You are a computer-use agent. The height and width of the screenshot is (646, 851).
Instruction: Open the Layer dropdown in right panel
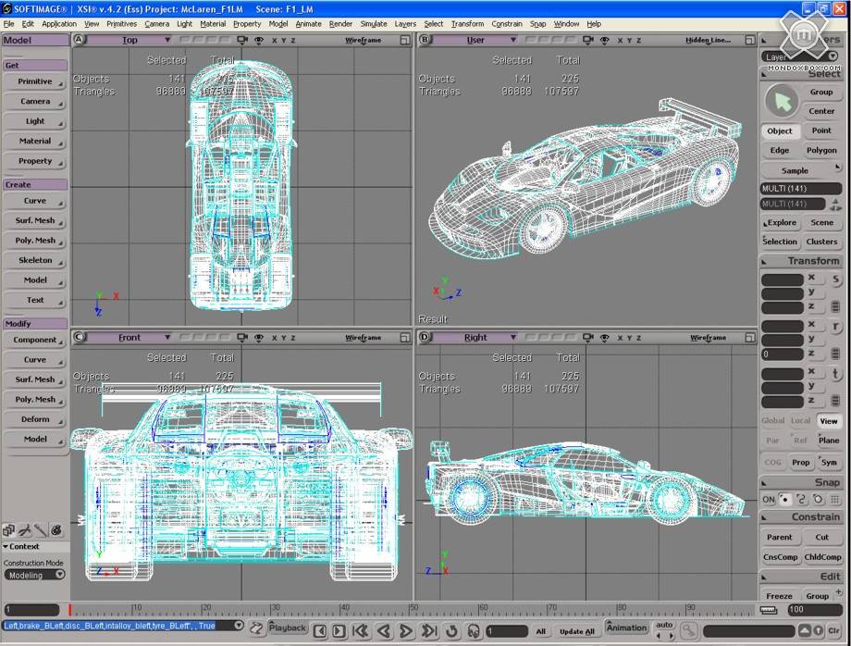[832, 57]
